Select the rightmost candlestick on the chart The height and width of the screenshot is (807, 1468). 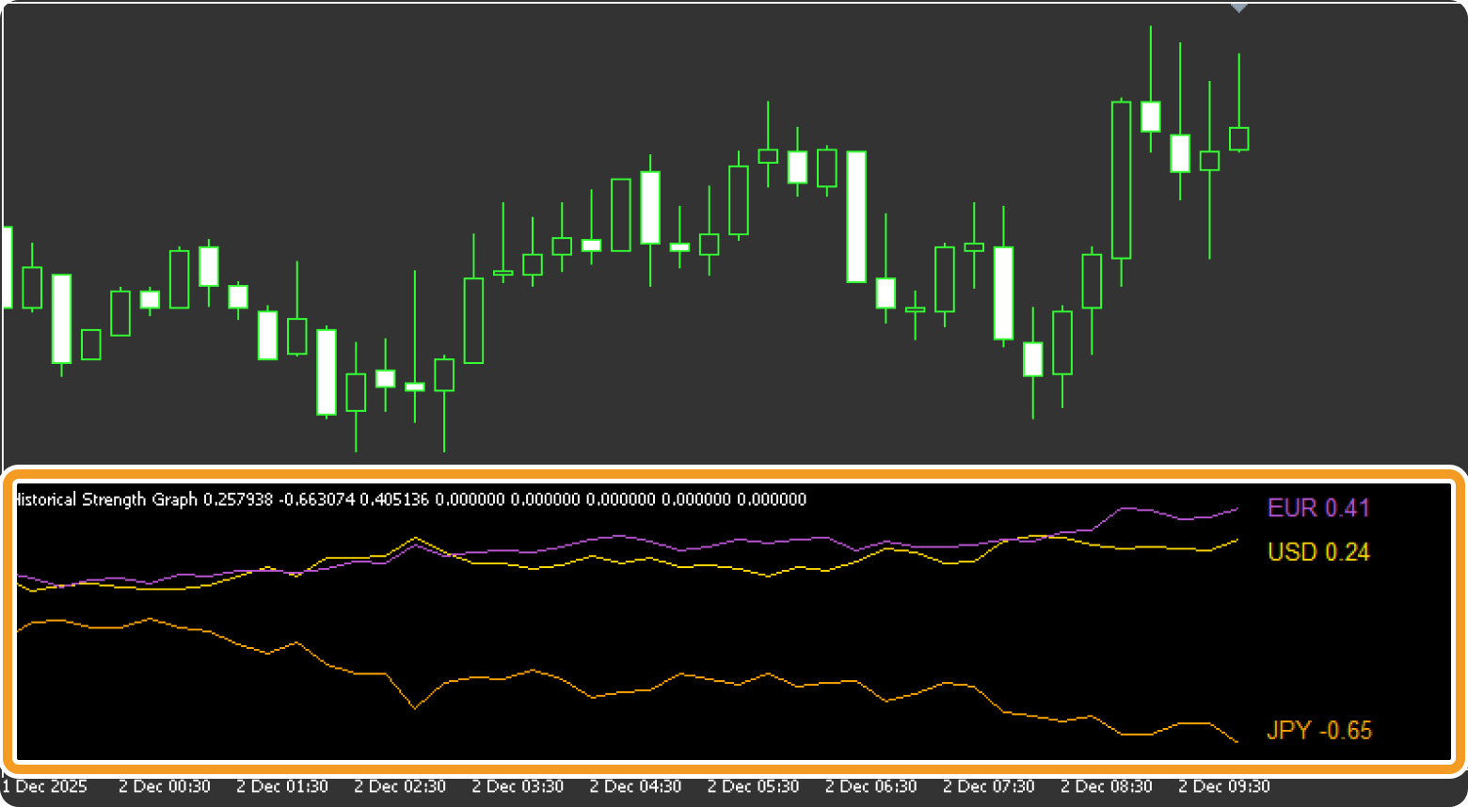pyautogui.click(x=1239, y=138)
